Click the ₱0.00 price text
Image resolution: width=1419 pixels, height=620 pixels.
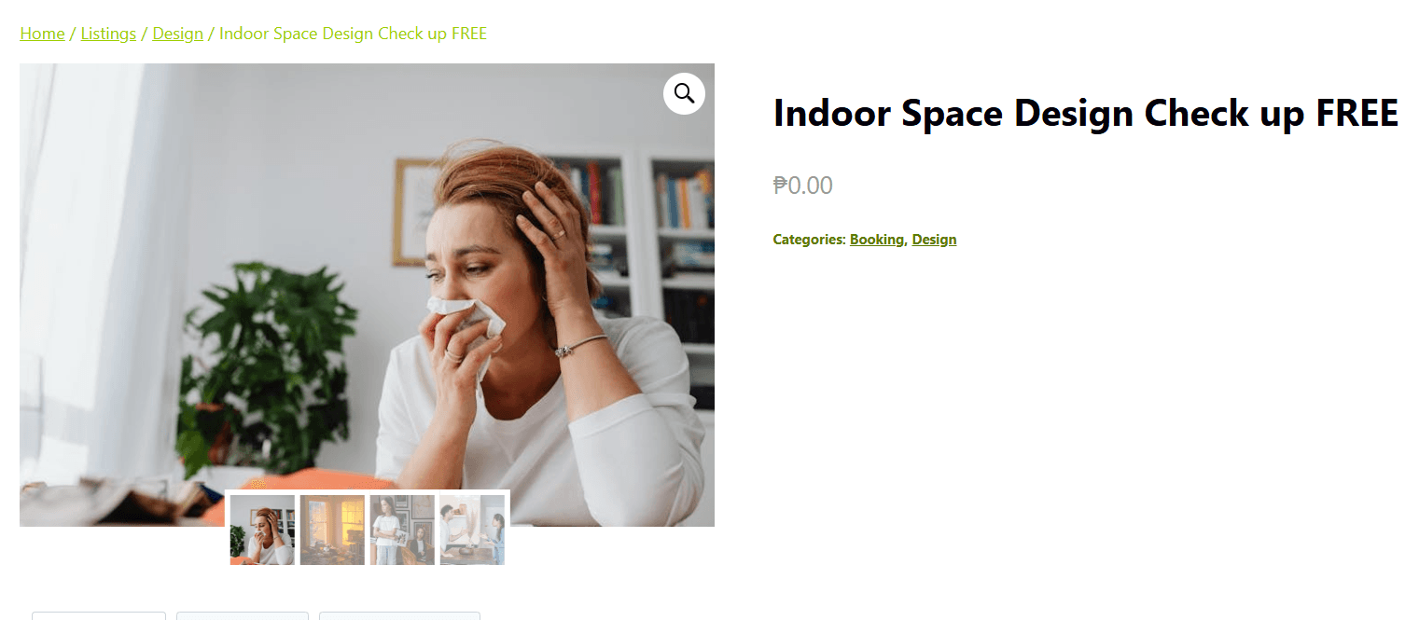pos(803,186)
